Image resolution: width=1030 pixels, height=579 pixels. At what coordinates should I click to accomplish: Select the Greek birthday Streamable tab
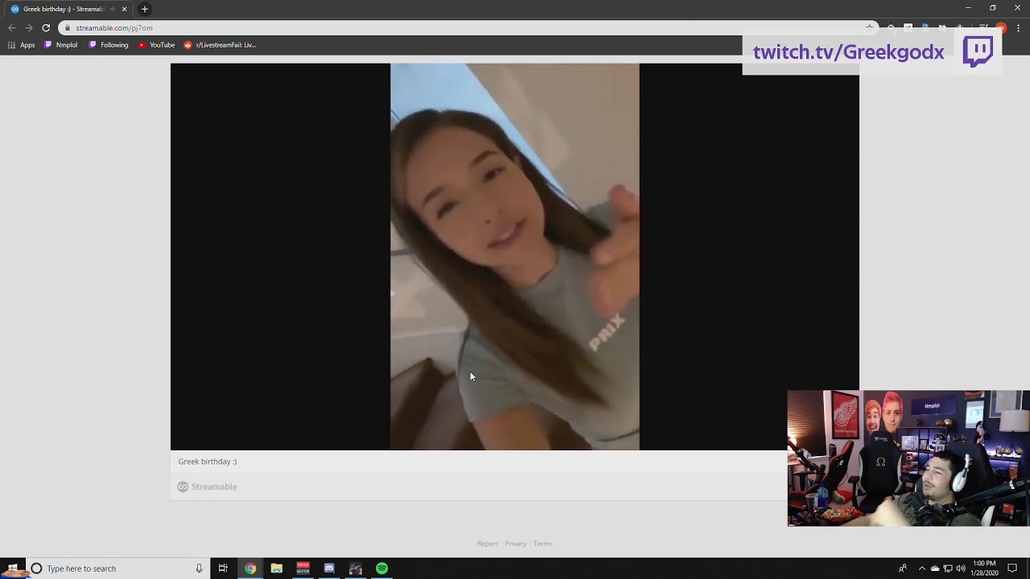(x=68, y=9)
